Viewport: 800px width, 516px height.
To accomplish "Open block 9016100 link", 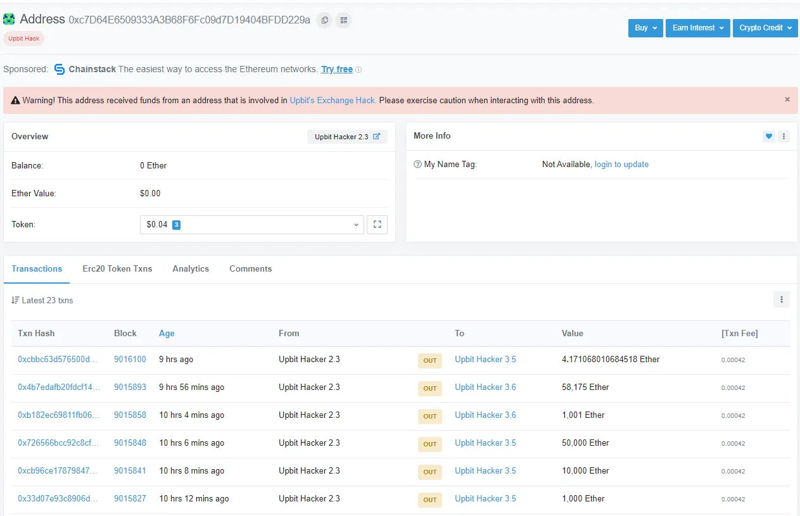I will [x=130, y=359].
